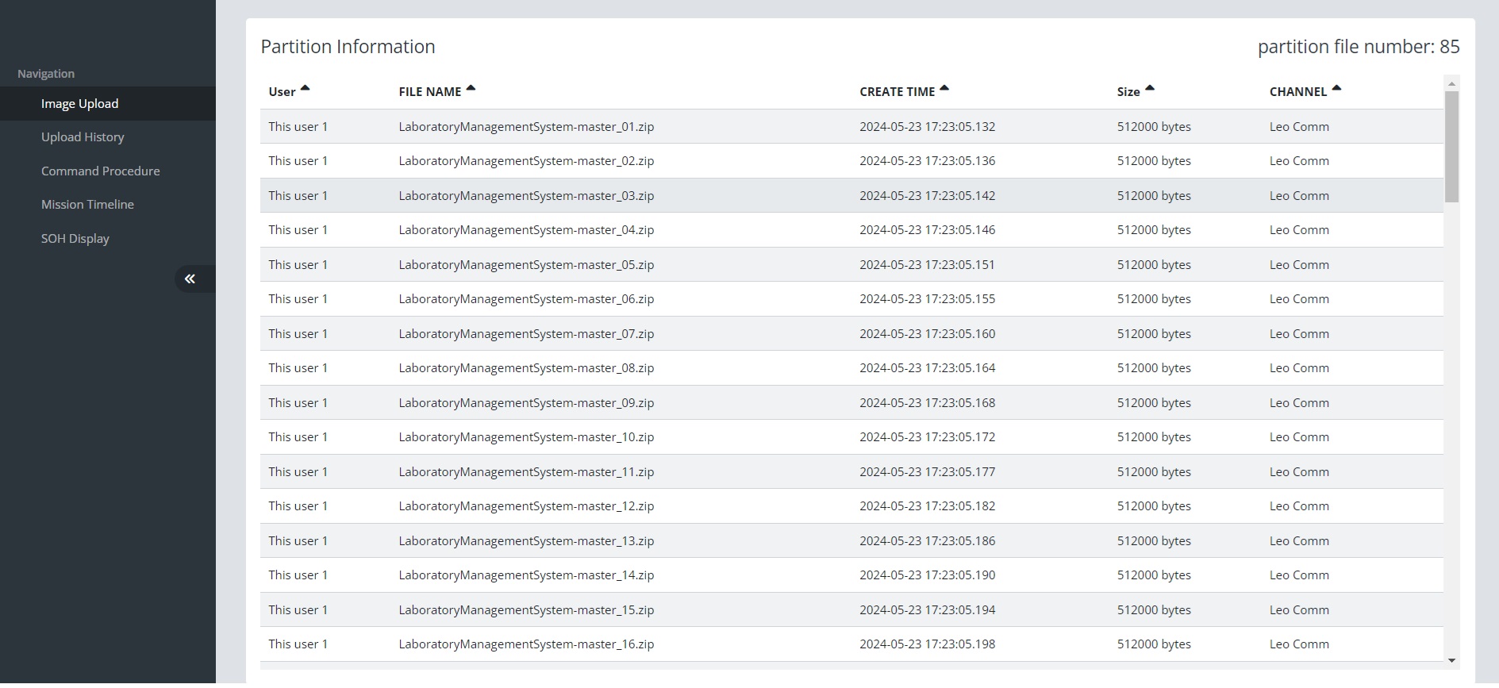
Task: Sort by User column arrow
Action: [x=305, y=89]
